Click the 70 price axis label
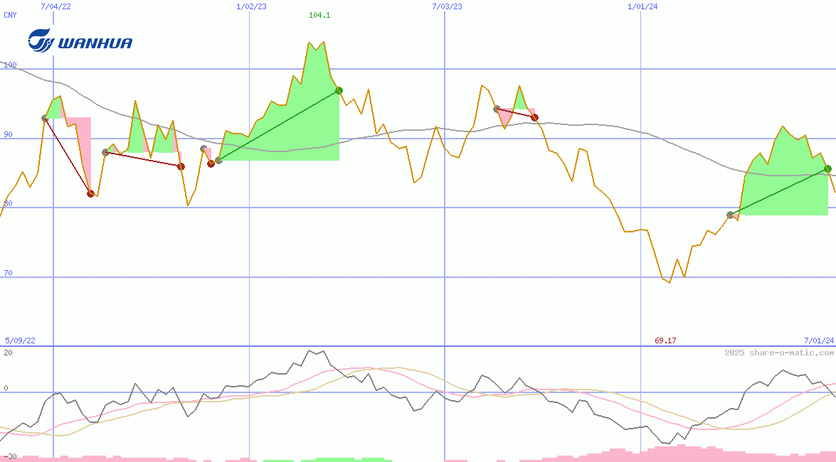The width and height of the screenshot is (836, 462). pos(8,273)
